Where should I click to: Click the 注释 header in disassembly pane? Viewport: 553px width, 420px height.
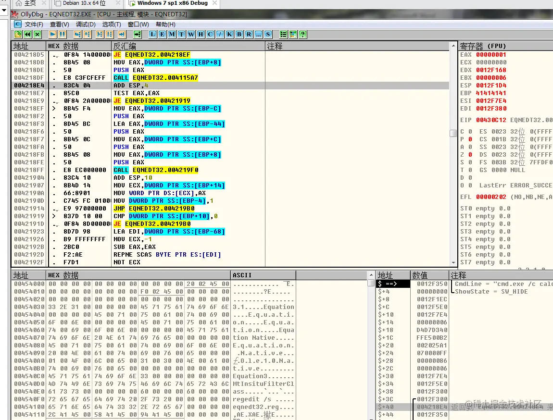(x=357, y=46)
